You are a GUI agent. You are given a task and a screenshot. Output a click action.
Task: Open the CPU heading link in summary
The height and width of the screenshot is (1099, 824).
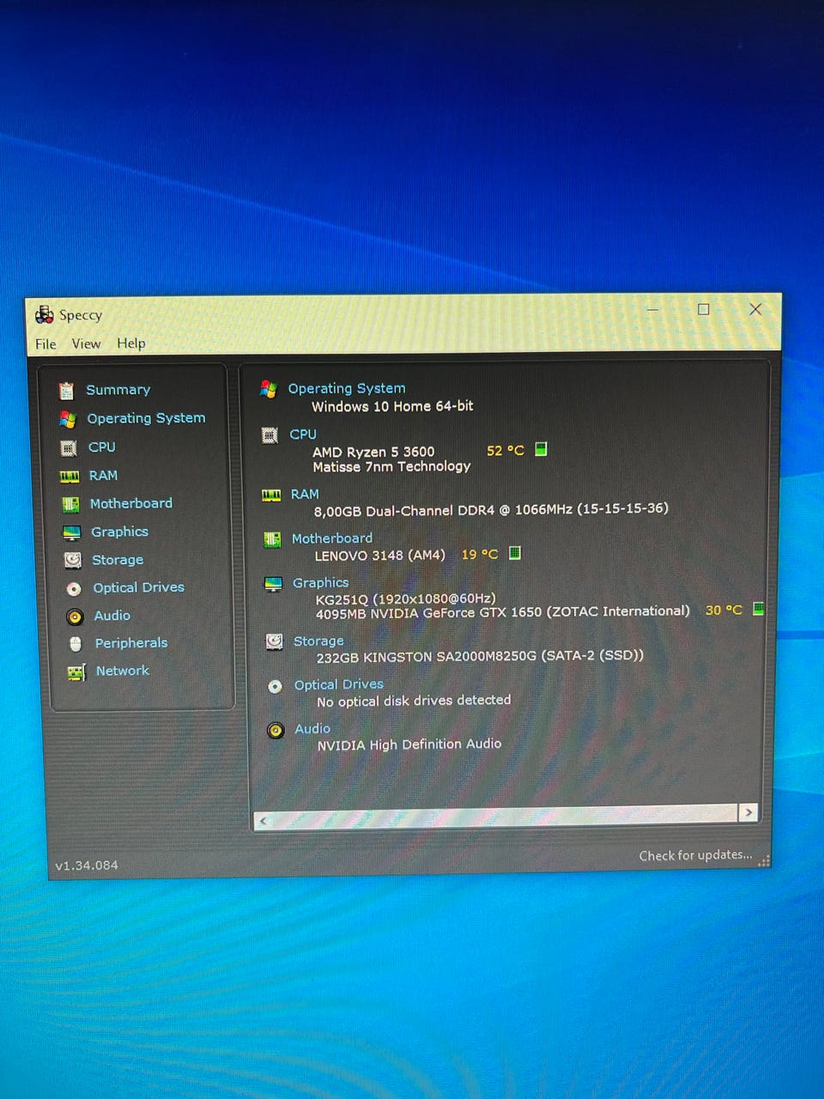pos(303,434)
